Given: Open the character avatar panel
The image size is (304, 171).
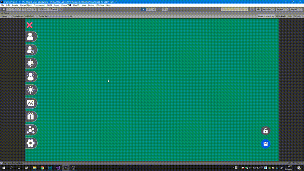Looking at the screenshot, I should coord(31,36).
